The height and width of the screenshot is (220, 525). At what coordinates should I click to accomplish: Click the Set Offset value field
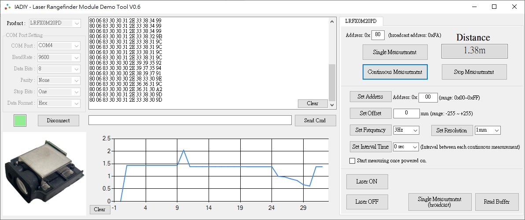pyautogui.click(x=406, y=114)
